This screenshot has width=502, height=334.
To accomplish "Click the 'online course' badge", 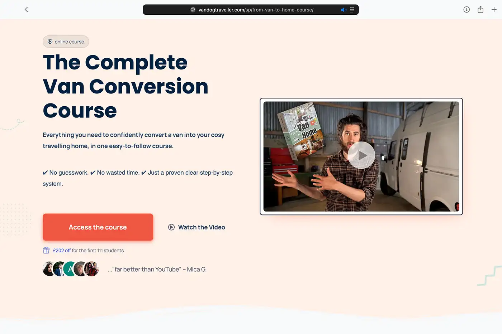I will point(66,42).
